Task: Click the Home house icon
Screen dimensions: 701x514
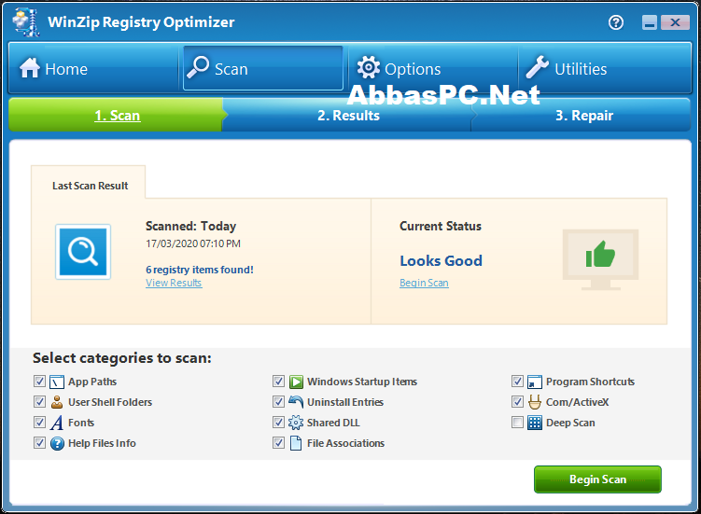Action: coord(30,68)
